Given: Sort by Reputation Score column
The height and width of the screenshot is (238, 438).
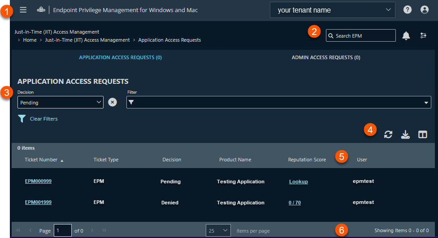Looking at the screenshot, I should pyautogui.click(x=307, y=160).
